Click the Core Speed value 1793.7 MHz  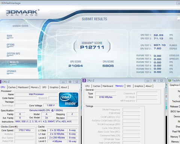click(24, 130)
